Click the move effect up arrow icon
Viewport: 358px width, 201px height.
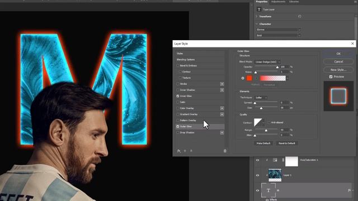[x=185, y=151]
